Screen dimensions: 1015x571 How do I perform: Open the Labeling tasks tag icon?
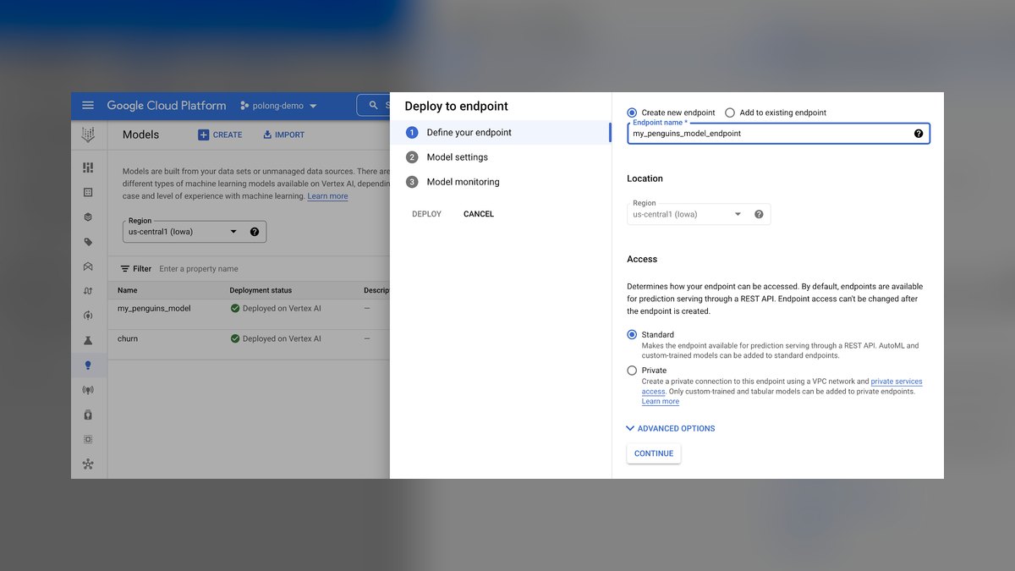pyautogui.click(x=88, y=242)
